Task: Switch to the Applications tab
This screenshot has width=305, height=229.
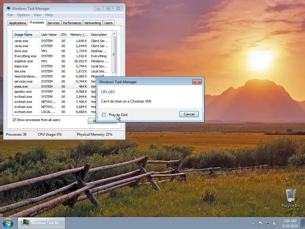Action: tap(18, 23)
